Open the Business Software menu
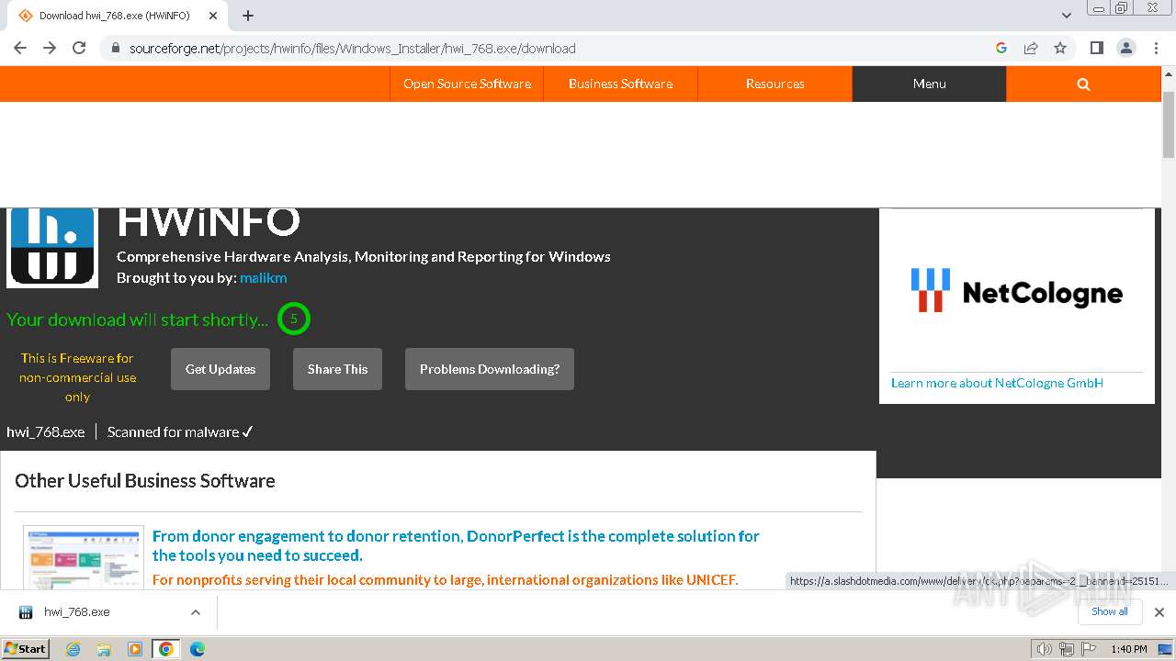 click(621, 84)
